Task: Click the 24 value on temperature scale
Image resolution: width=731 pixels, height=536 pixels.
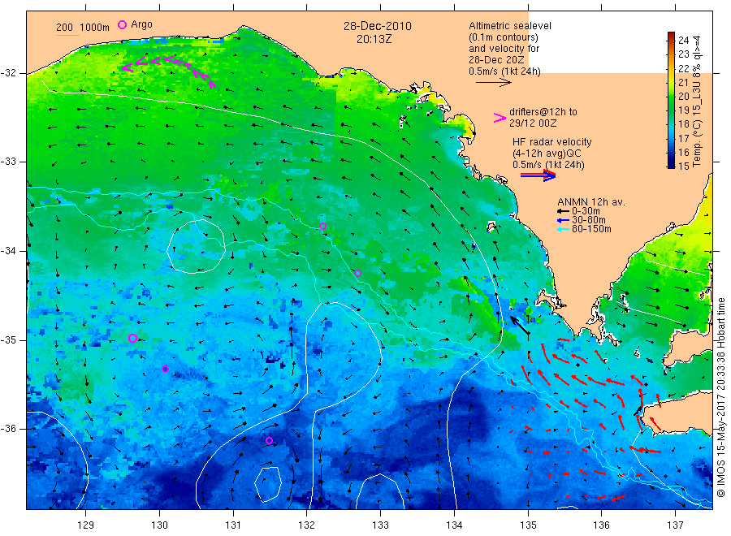Action: [683, 41]
